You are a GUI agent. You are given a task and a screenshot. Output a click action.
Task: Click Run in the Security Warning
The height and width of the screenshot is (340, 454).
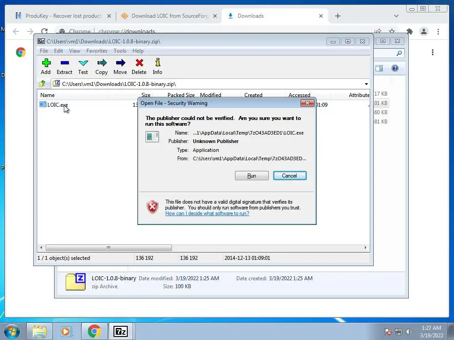point(252,175)
